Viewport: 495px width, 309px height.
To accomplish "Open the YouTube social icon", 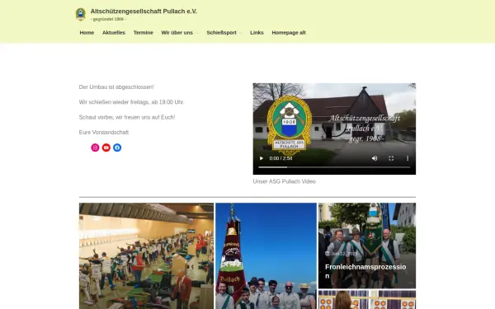I will pos(106,147).
